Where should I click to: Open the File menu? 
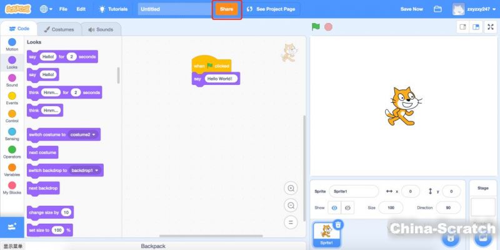[x=63, y=9]
